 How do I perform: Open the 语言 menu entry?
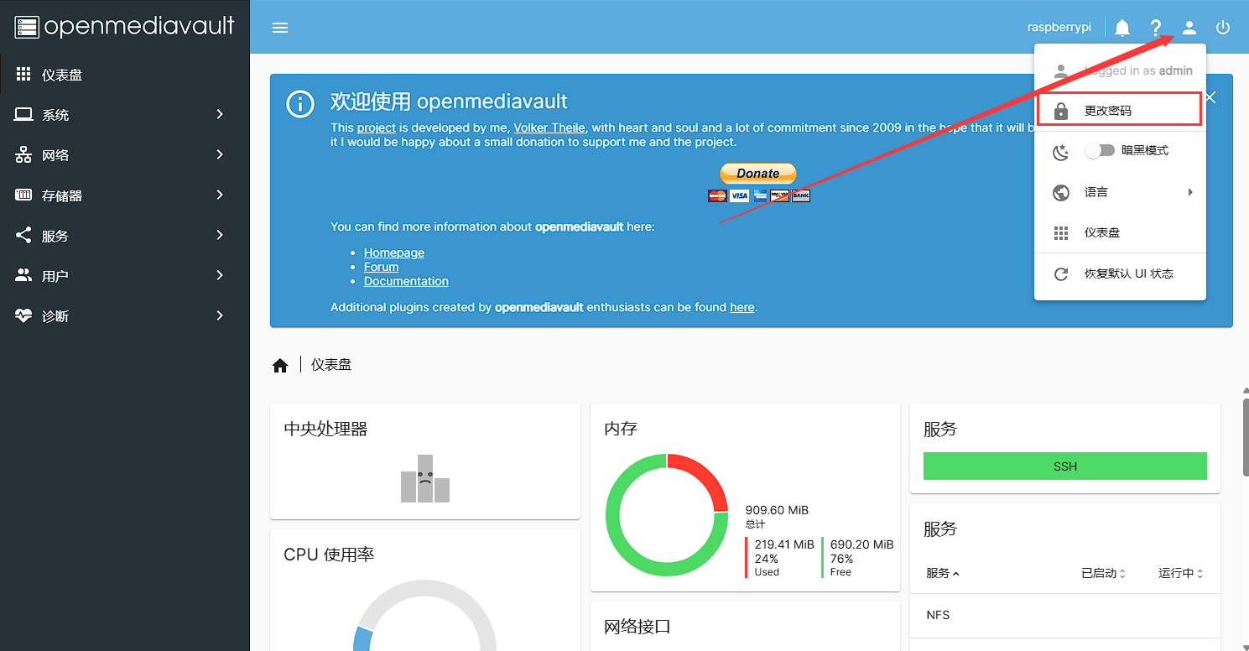tap(1120, 192)
